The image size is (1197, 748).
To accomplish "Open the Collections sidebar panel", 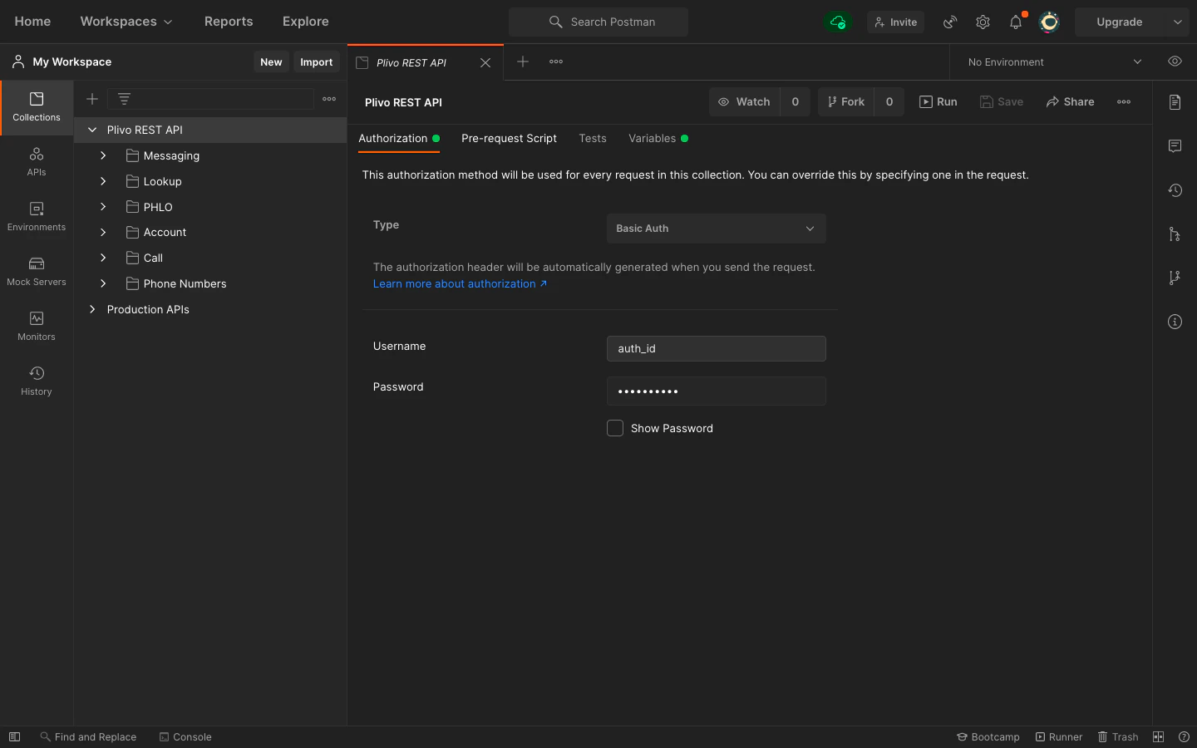I will point(37,107).
